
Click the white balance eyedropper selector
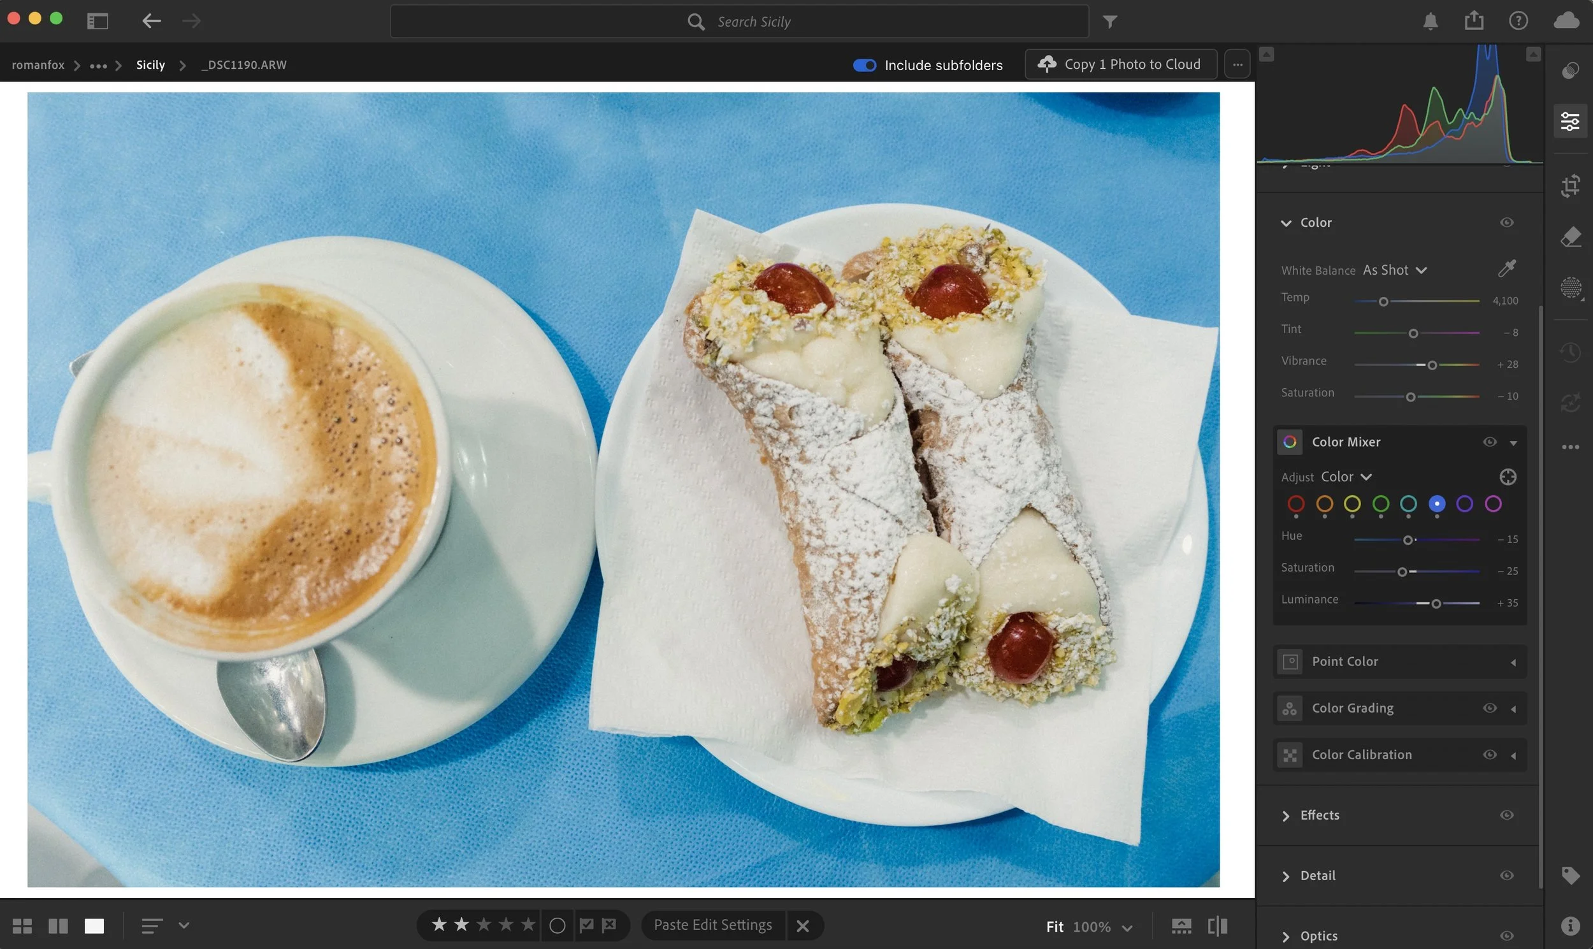pyautogui.click(x=1507, y=268)
